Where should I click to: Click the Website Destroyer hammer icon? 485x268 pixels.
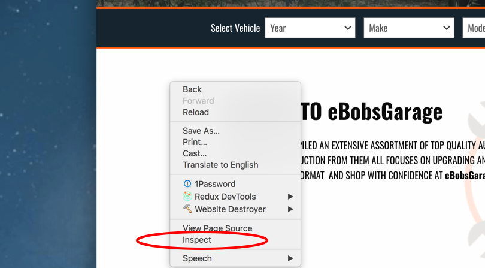point(187,209)
